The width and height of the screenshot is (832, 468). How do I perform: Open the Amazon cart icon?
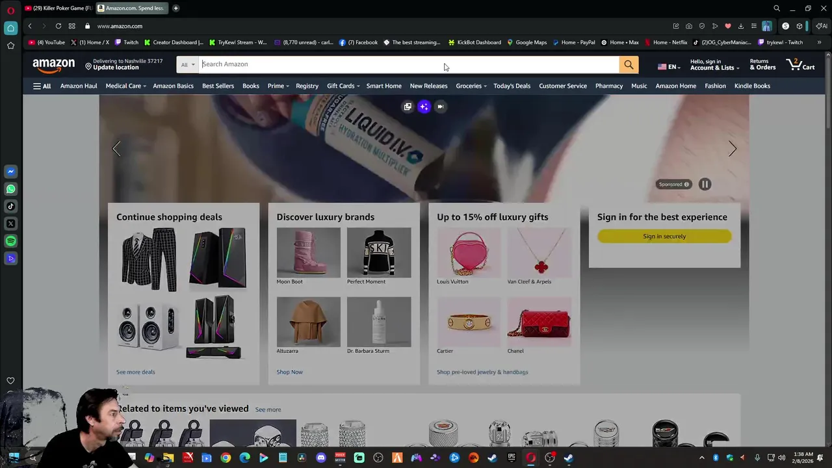pos(800,64)
